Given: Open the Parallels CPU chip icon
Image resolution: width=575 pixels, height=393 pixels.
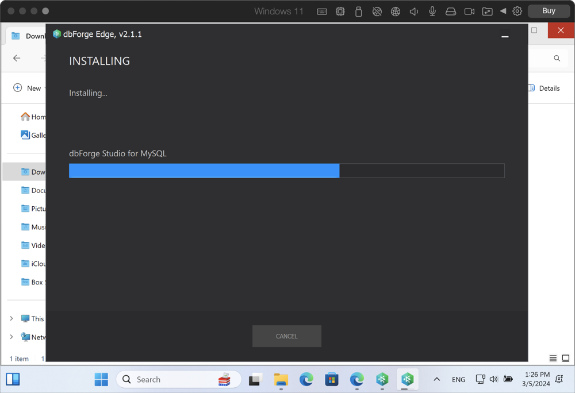Looking at the screenshot, I should point(340,11).
